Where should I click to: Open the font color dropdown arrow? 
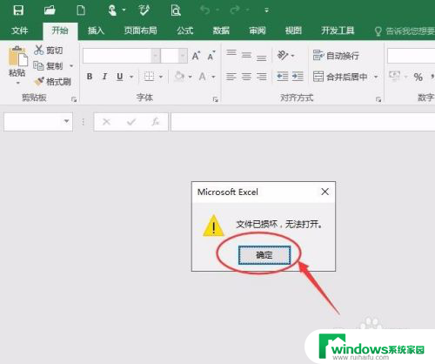[213, 77]
